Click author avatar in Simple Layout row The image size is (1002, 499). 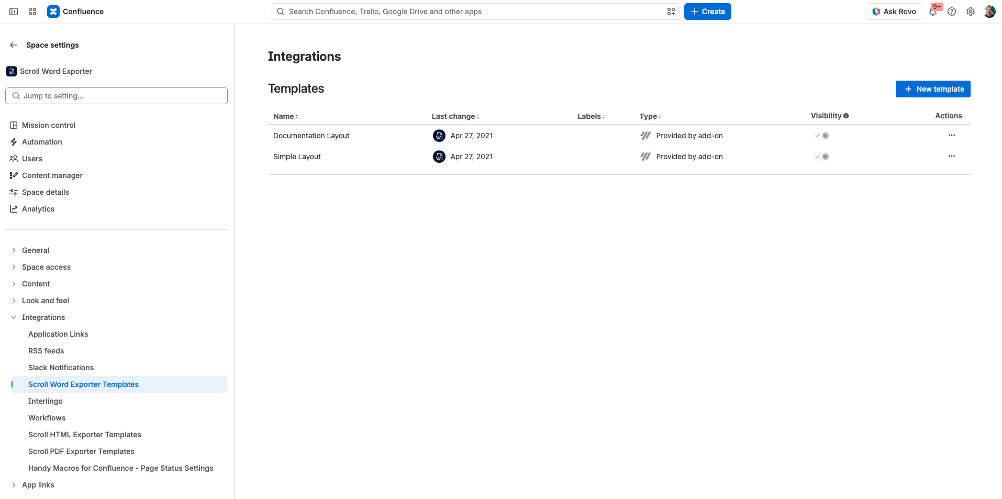point(439,157)
